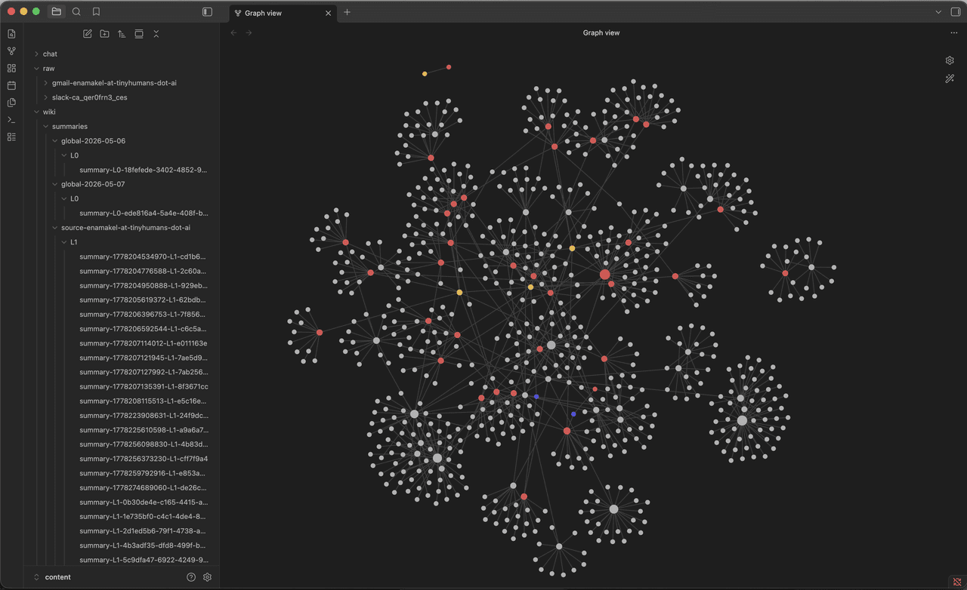Image resolution: width=967 pixels, height=590 pixels.
Task: Open graph settings gear icon
Action: tap(950, 60)
